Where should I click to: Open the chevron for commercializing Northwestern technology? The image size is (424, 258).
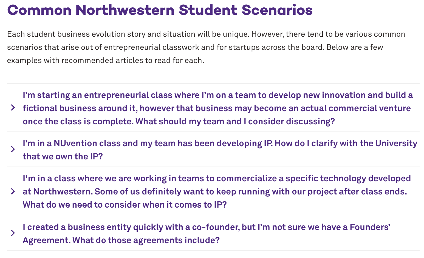[x=13, y=191]
